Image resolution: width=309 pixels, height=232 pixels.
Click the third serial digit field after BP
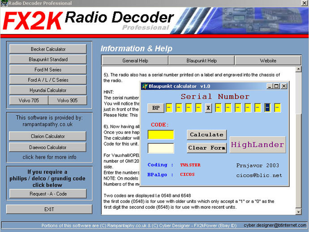pyautogui.click(x=189, y=108)
